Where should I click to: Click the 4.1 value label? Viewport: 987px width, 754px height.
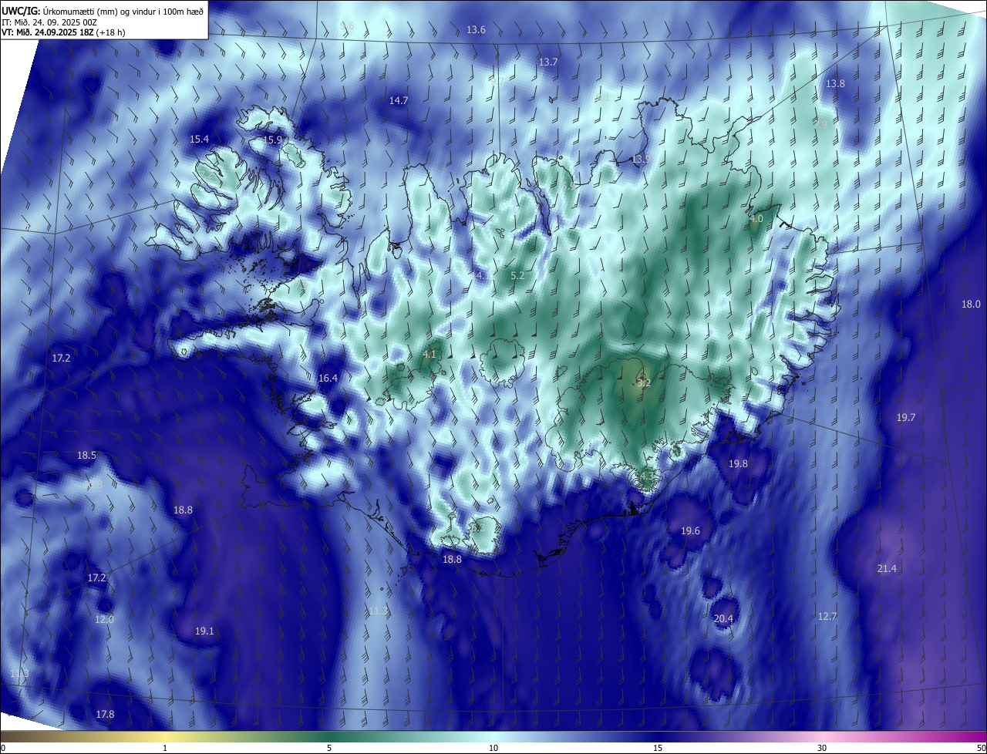(x=430, y=355)
